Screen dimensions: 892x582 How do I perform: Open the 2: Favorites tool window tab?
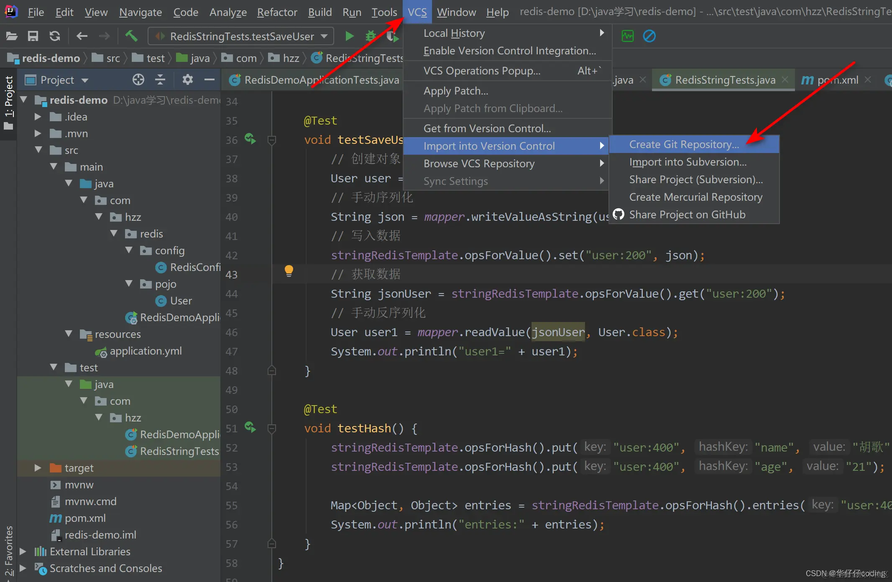pos(8,552)
